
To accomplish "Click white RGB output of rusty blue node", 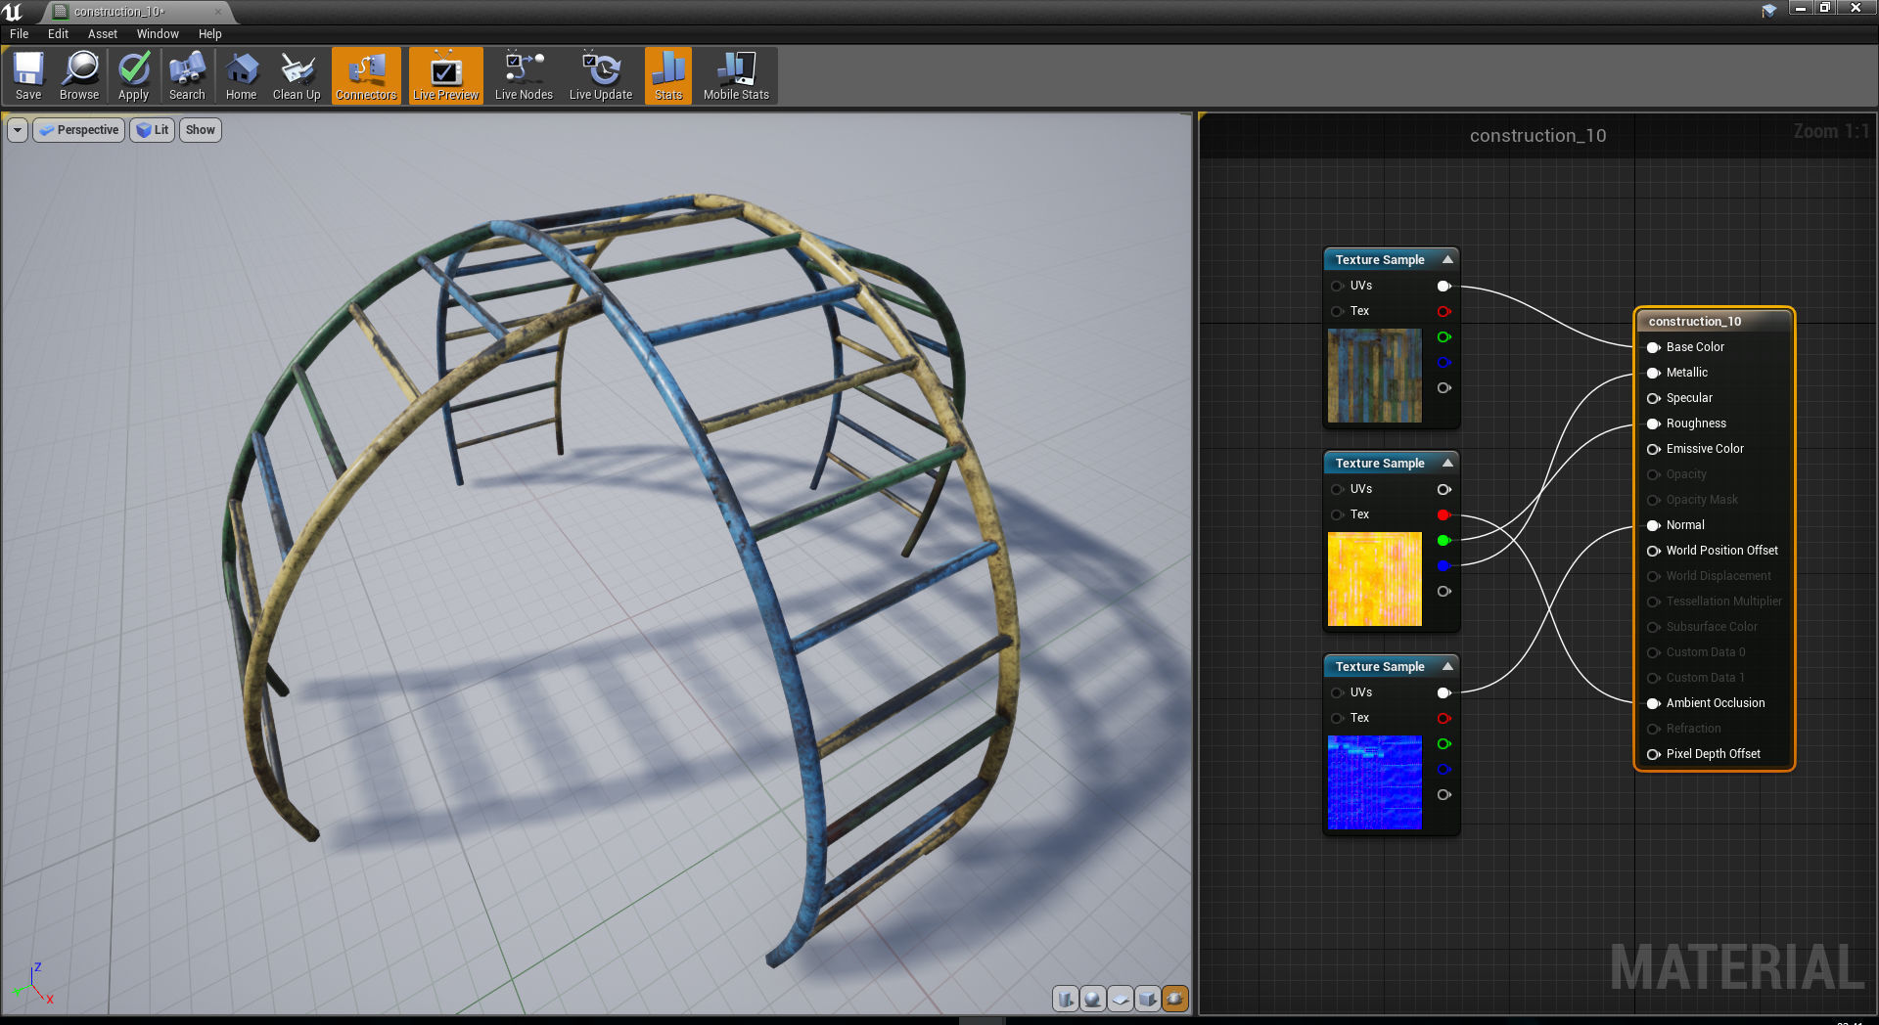I will pyautogui.click(x=1444, y=286).
